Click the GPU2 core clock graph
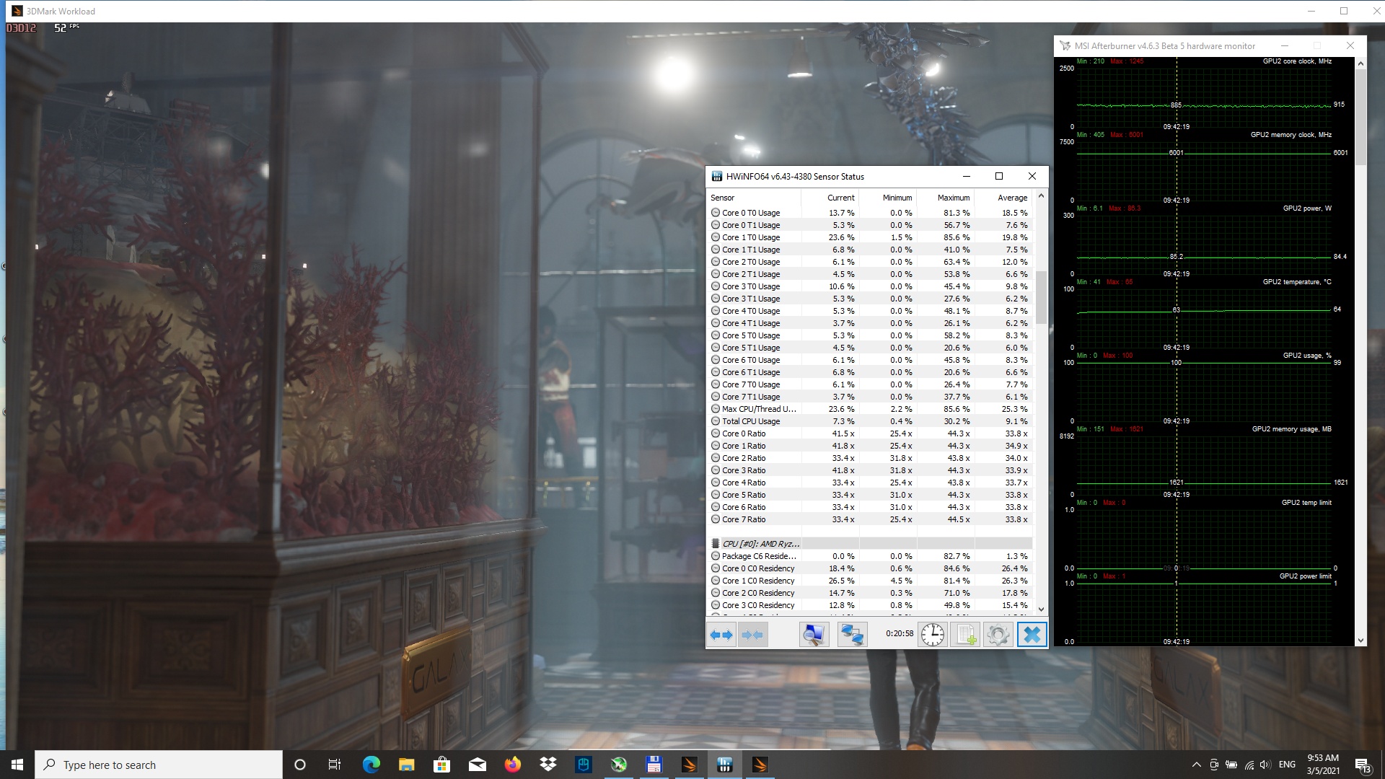The width and height of the screenshot is (1385, 779). point(1203,94)
